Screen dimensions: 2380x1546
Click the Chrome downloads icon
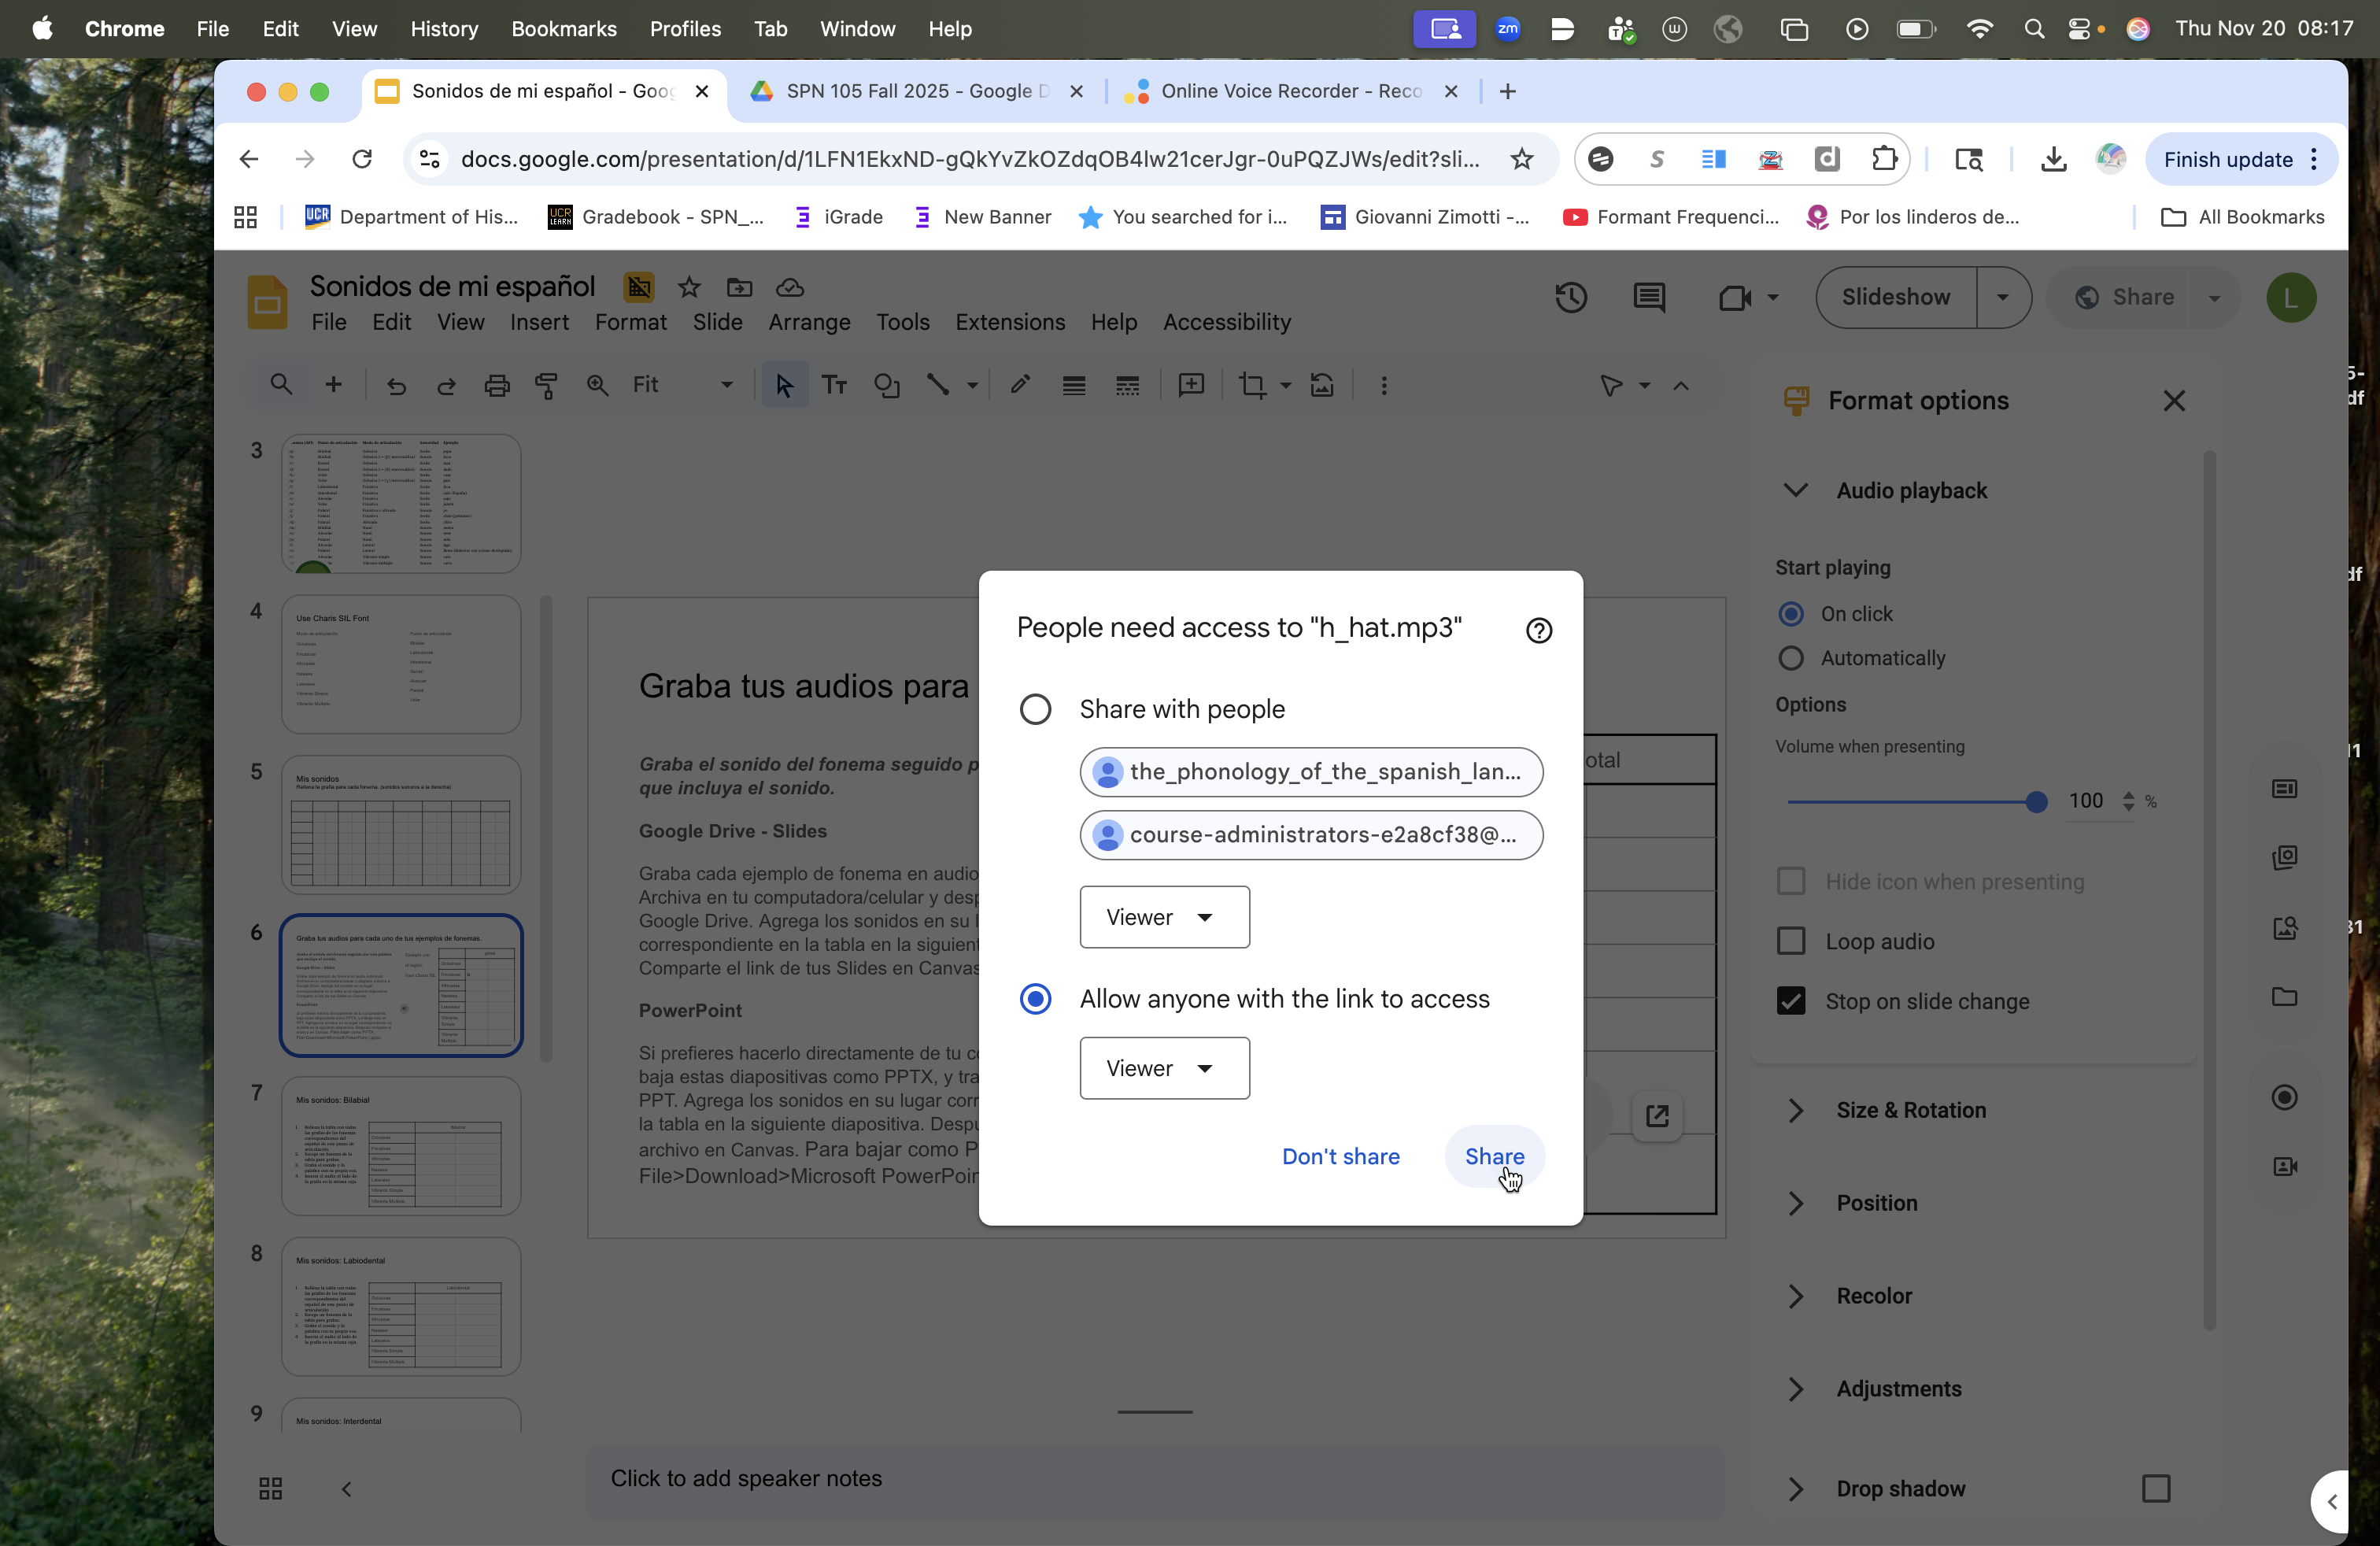pyautogui.click(x=2053, y=159)
